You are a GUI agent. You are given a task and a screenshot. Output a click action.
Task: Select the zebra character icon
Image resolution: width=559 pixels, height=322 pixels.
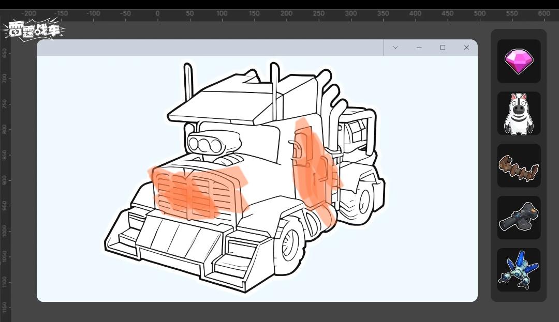[519, 114]
